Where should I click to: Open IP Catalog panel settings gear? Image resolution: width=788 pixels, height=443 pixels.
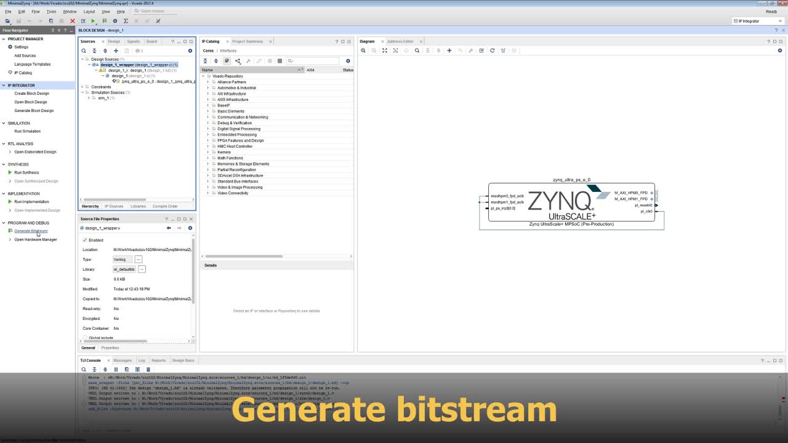tap(348, 61)
